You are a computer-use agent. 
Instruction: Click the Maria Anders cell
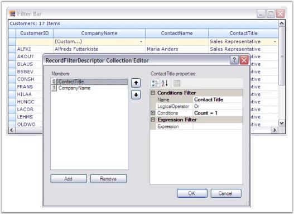pyautogui.click(x=177, y=49)
